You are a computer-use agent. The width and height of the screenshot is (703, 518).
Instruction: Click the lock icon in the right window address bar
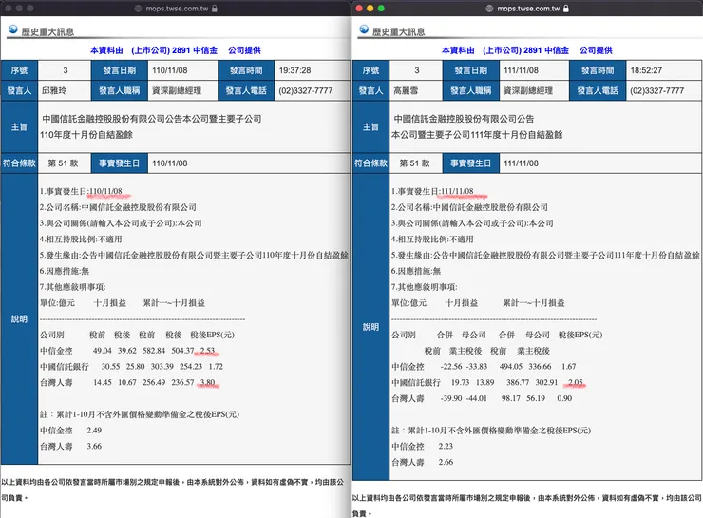pos(566,8)
